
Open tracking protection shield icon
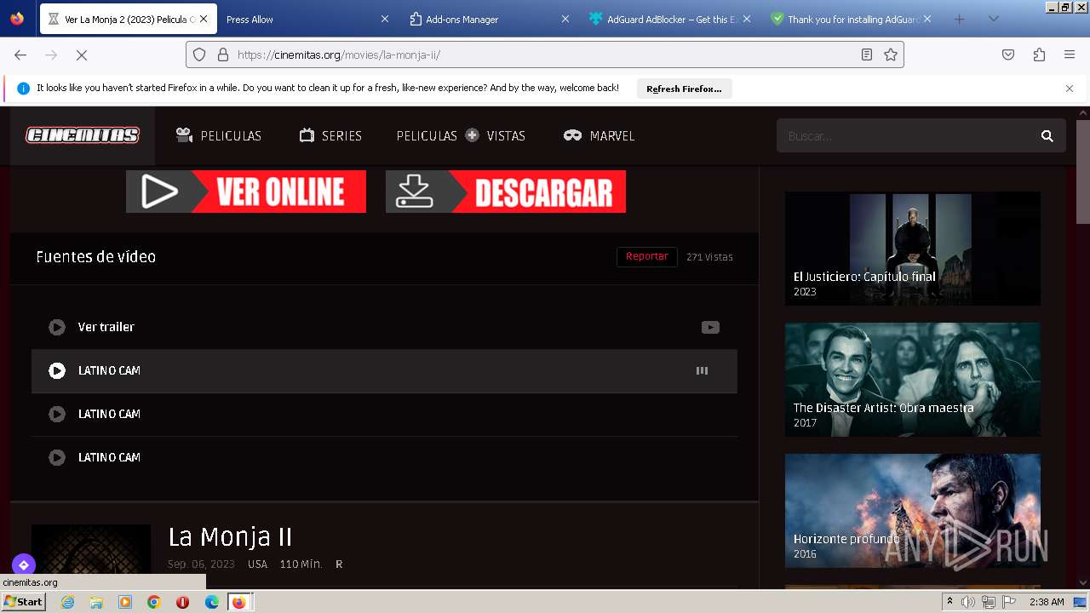click(x=199, y=54)
